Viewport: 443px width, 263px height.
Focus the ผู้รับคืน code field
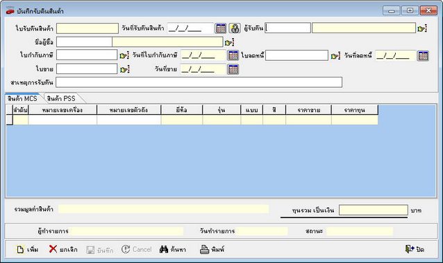[287, 28]
